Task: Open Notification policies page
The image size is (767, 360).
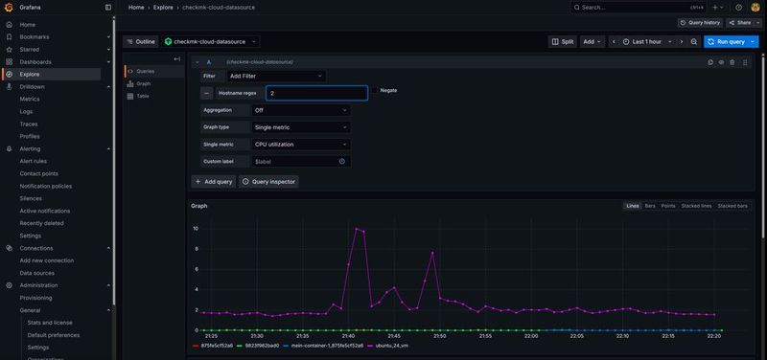Action: 45,186
